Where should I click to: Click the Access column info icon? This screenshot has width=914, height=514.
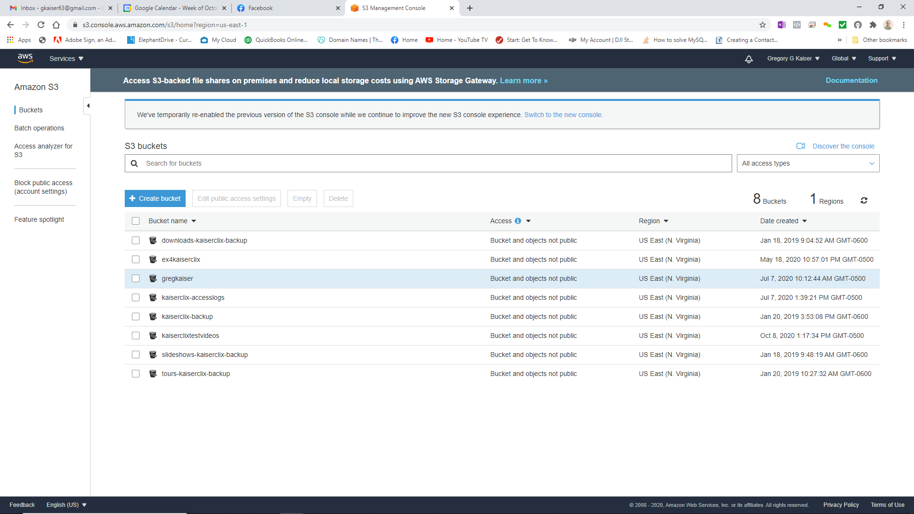coord(518,221)
